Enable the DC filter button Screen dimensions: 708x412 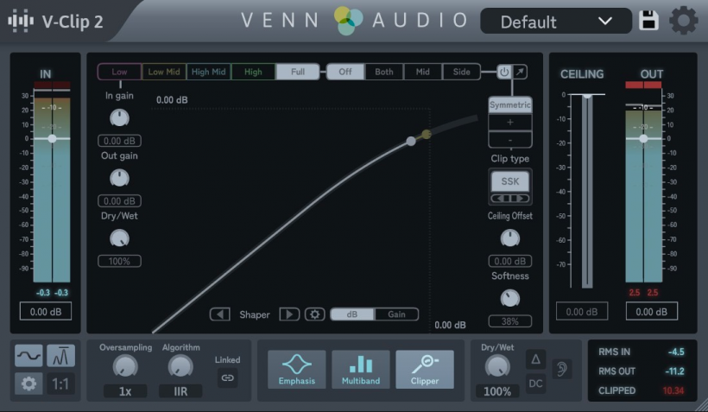pyautogui.click(x=536, y=383)
